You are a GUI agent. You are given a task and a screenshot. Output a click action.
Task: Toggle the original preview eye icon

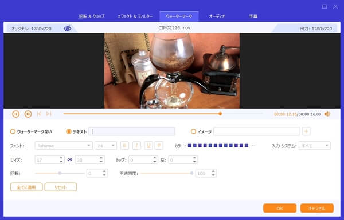[x=67, y=29]
